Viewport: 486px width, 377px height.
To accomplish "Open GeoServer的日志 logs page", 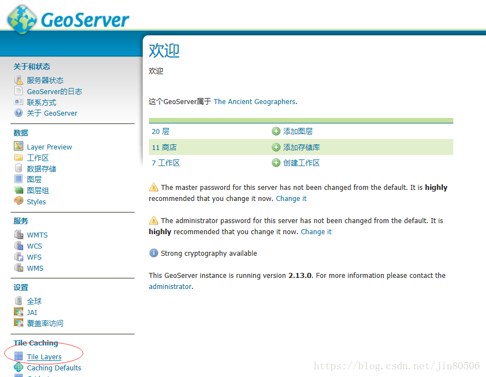I will [55, 91].
